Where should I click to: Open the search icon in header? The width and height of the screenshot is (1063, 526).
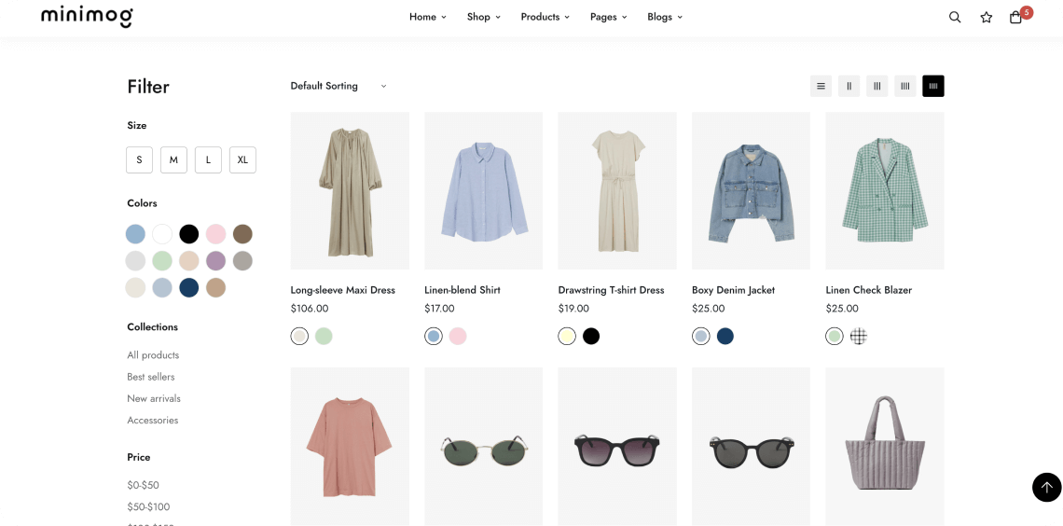(955, 18)
